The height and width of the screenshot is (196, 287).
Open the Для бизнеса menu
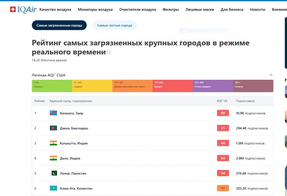coord(232,9)
